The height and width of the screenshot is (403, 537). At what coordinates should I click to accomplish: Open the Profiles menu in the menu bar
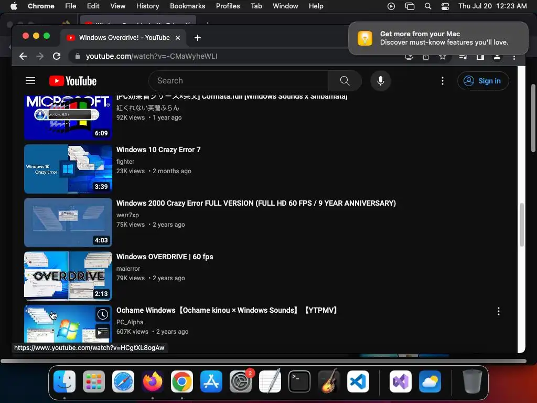(228, 6)
